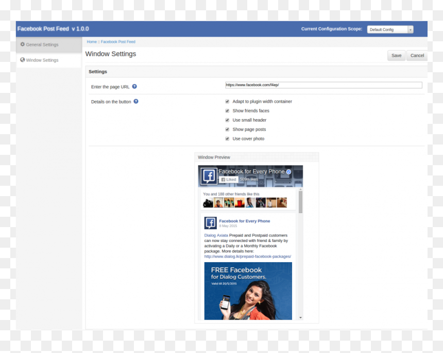The width and height of the screenshot is (443, 353).
Task: Toggle Adapt to plugin width container checkbox
Action: 227,101
